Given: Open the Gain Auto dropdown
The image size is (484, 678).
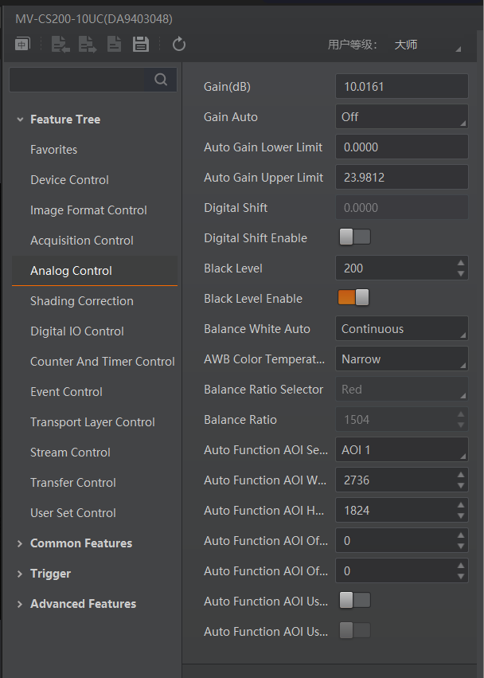Looking at the screenshot, I should (402, 116).
